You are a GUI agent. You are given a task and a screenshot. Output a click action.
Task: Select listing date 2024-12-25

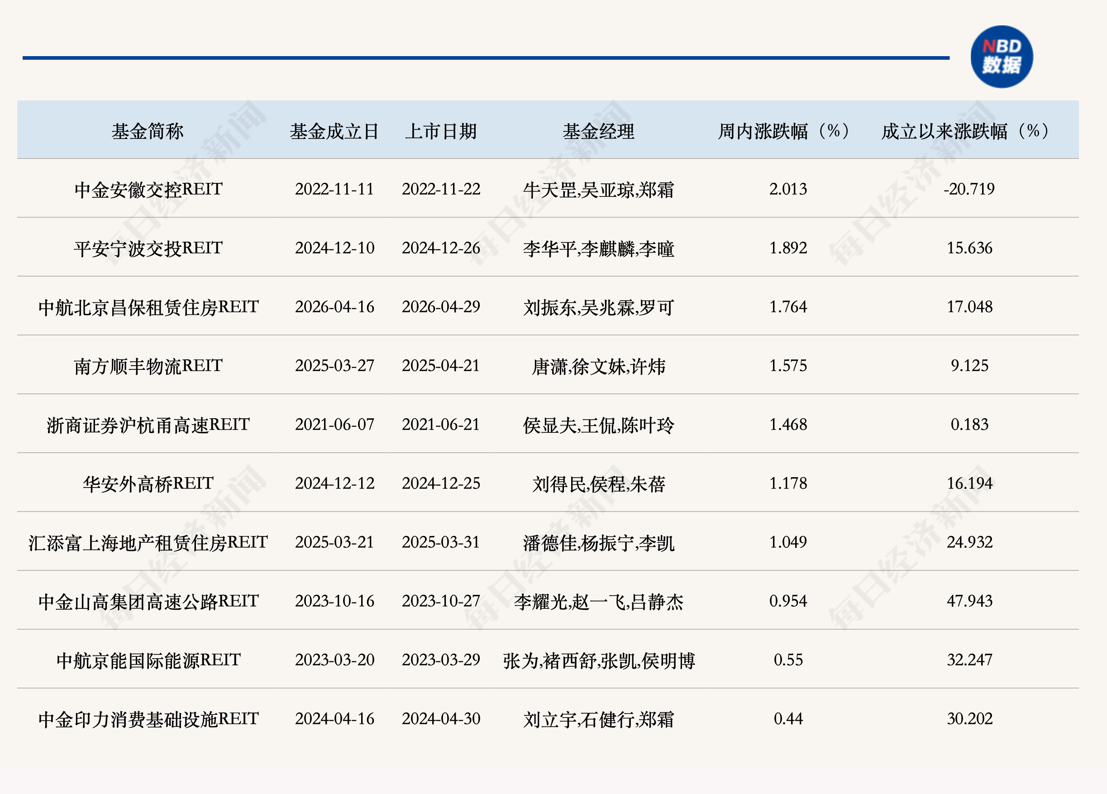(x=441, y=483)
